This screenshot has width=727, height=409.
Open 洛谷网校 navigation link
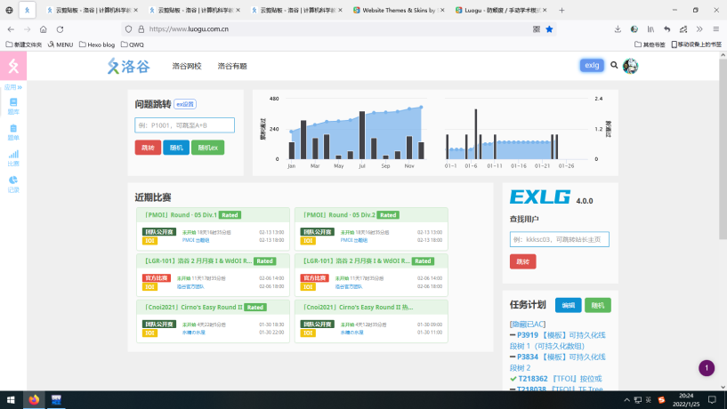coord(187,66)
